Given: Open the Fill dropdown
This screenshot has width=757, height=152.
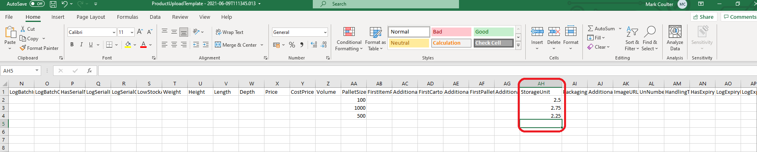Looking at the screenshot, I should (596, 38).
